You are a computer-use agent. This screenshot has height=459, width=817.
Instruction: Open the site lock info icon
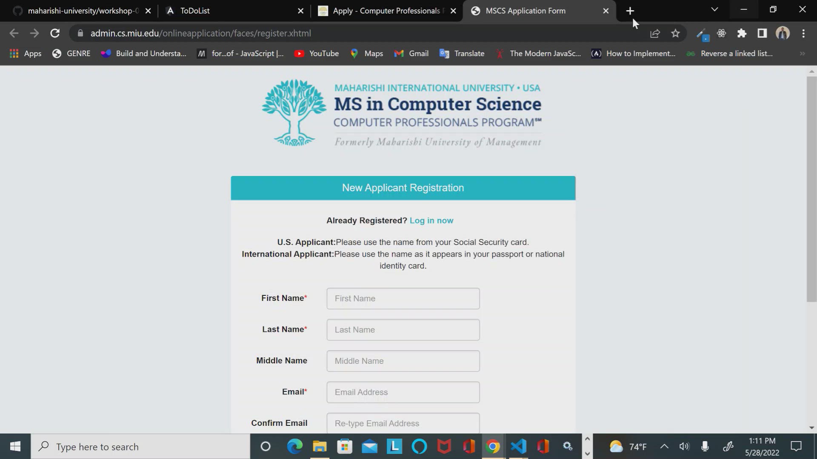click(80, 33)
